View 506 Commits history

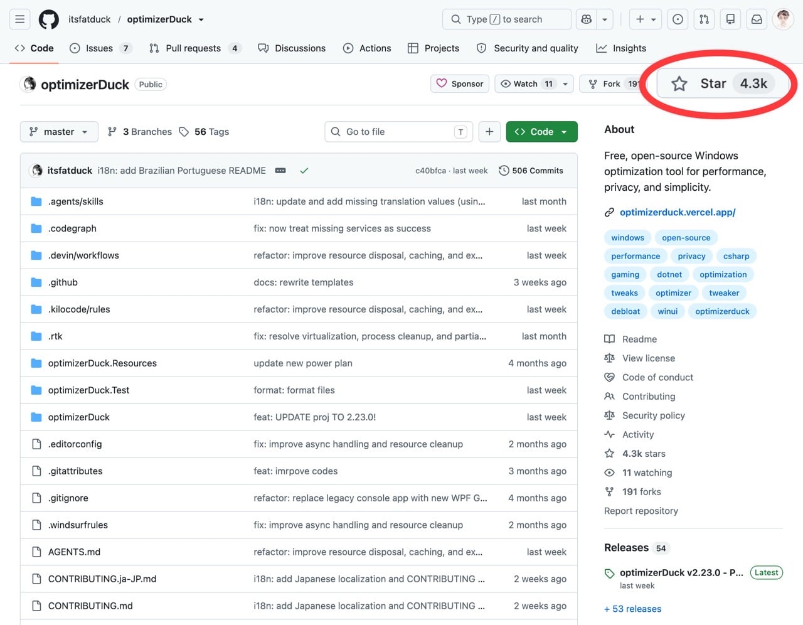click(531, 171)
